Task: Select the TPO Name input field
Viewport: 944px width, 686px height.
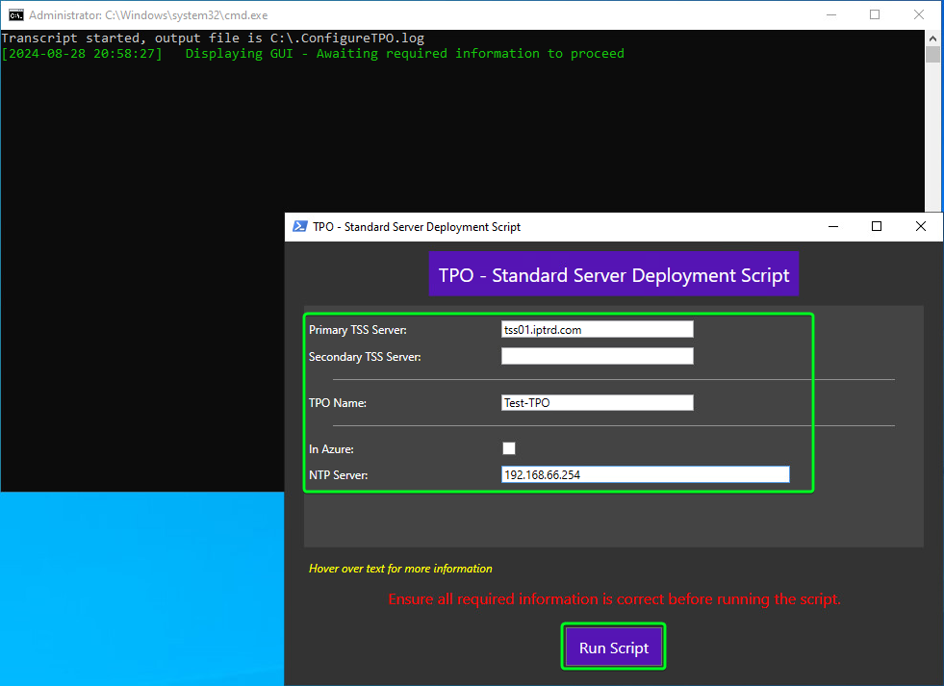Action: click(598, 402)
